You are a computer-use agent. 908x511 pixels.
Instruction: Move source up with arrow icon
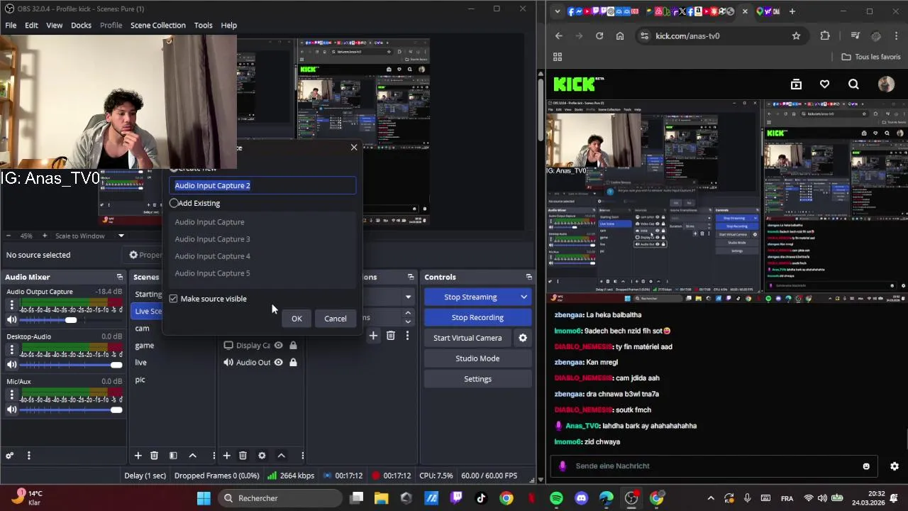click(281, 456)
